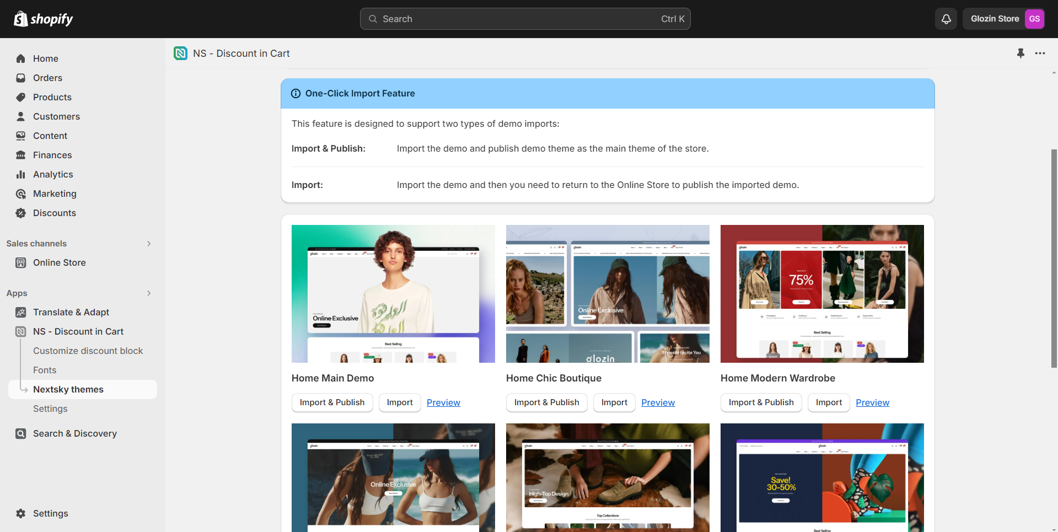This screenshot has height=532, width=1058.
Task: Click the Home Main Demo title text
Action: (x=332, y=378)
